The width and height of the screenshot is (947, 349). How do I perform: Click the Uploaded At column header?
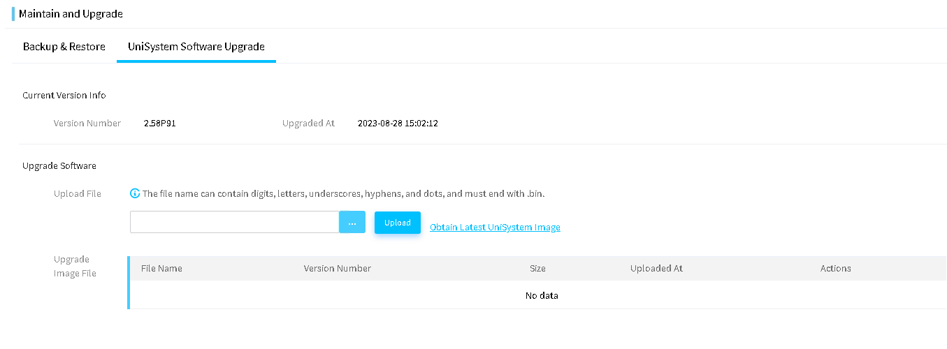click(x=656, y=268)
